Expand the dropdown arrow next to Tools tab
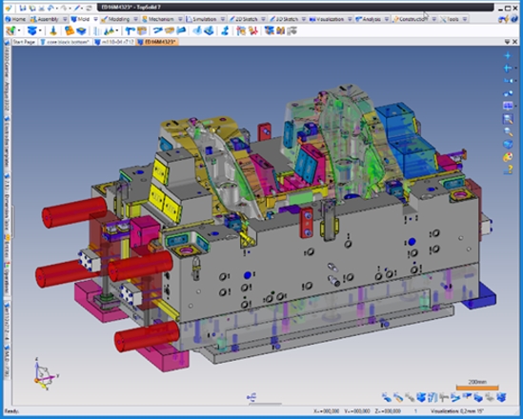 (465, 19)
